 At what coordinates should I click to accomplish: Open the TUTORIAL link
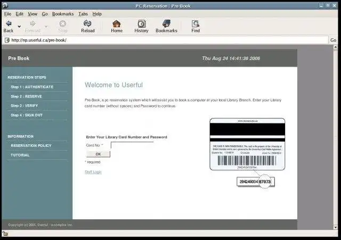20,155
